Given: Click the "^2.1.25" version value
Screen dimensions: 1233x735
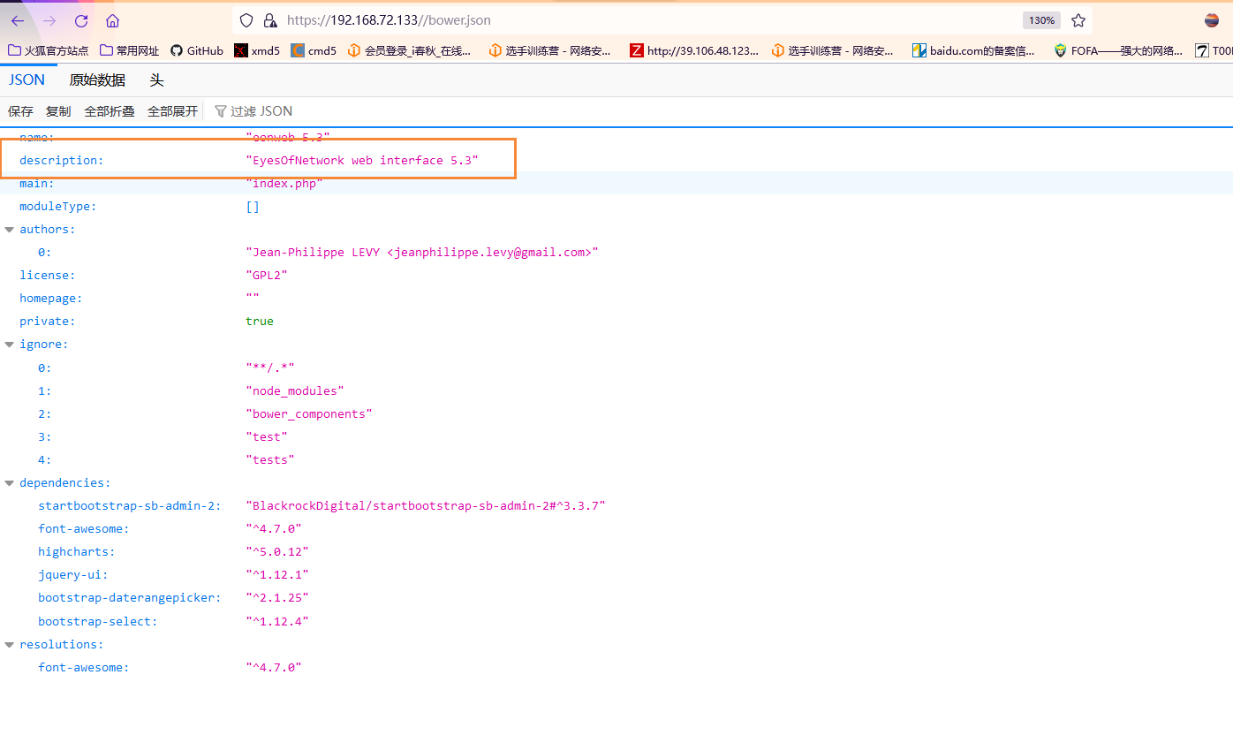Looking at the screenshot, I should point(277,598).
